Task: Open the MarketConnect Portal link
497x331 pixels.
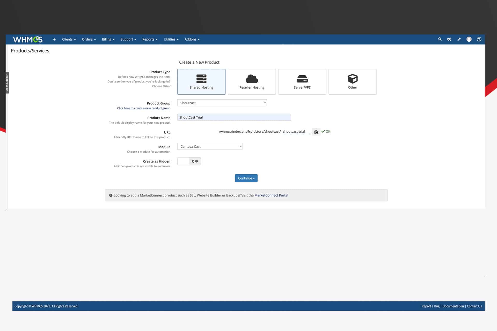Action: (x=271, y=195)
